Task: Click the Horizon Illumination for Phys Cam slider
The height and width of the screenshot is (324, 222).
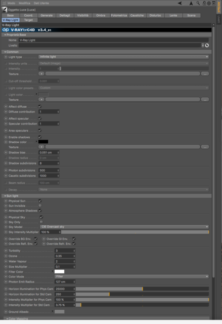Action: [142, 289]
